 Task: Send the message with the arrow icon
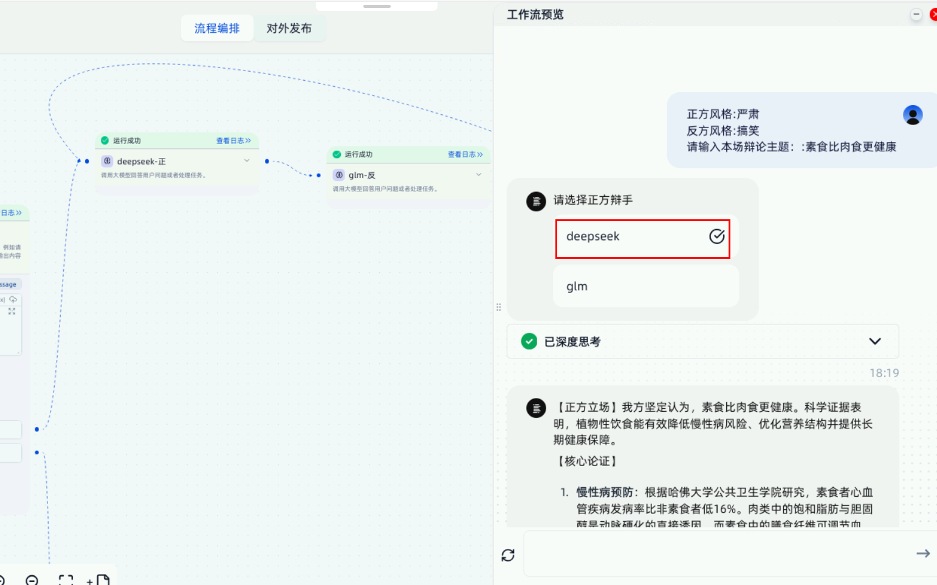pos(923,553)
